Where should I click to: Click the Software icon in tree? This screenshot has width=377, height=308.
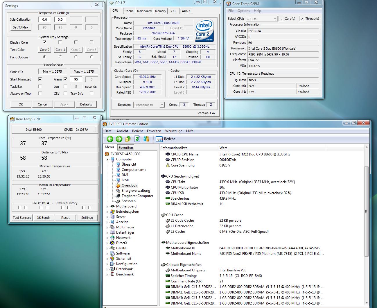coord(112,253)
